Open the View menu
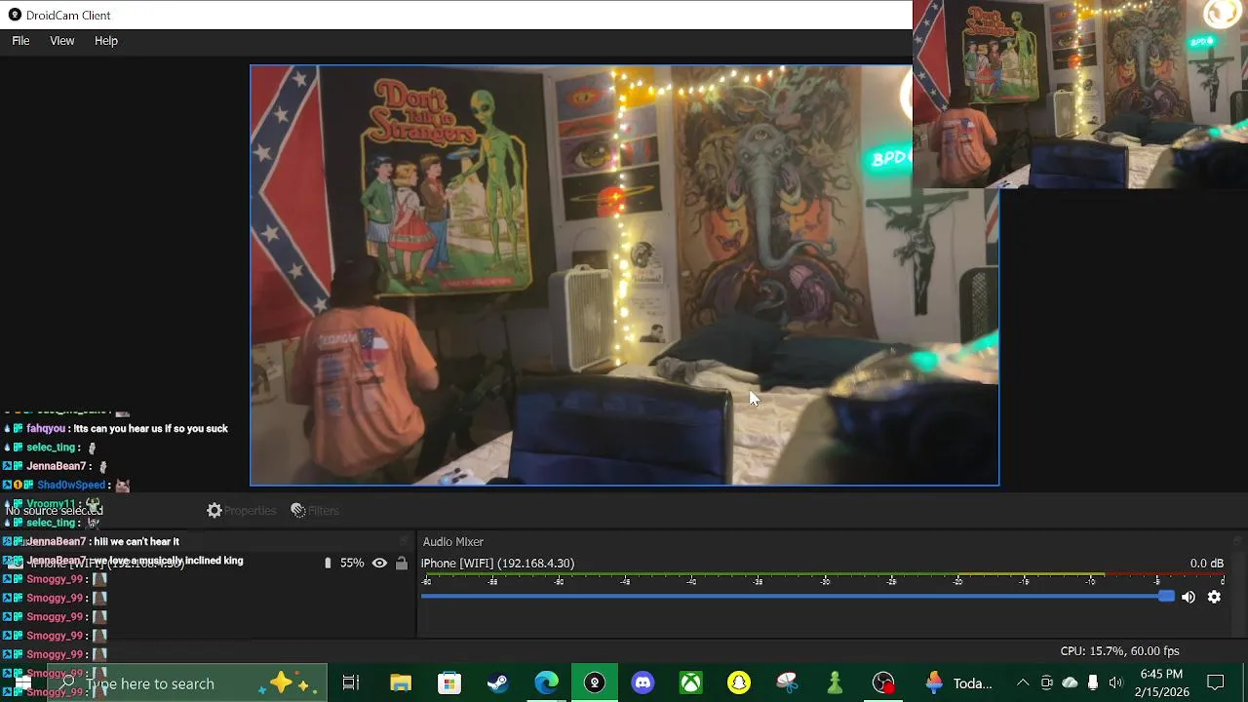Viewport: 1248px width, 702px height. pyautogui.click(x=62, y=41)
